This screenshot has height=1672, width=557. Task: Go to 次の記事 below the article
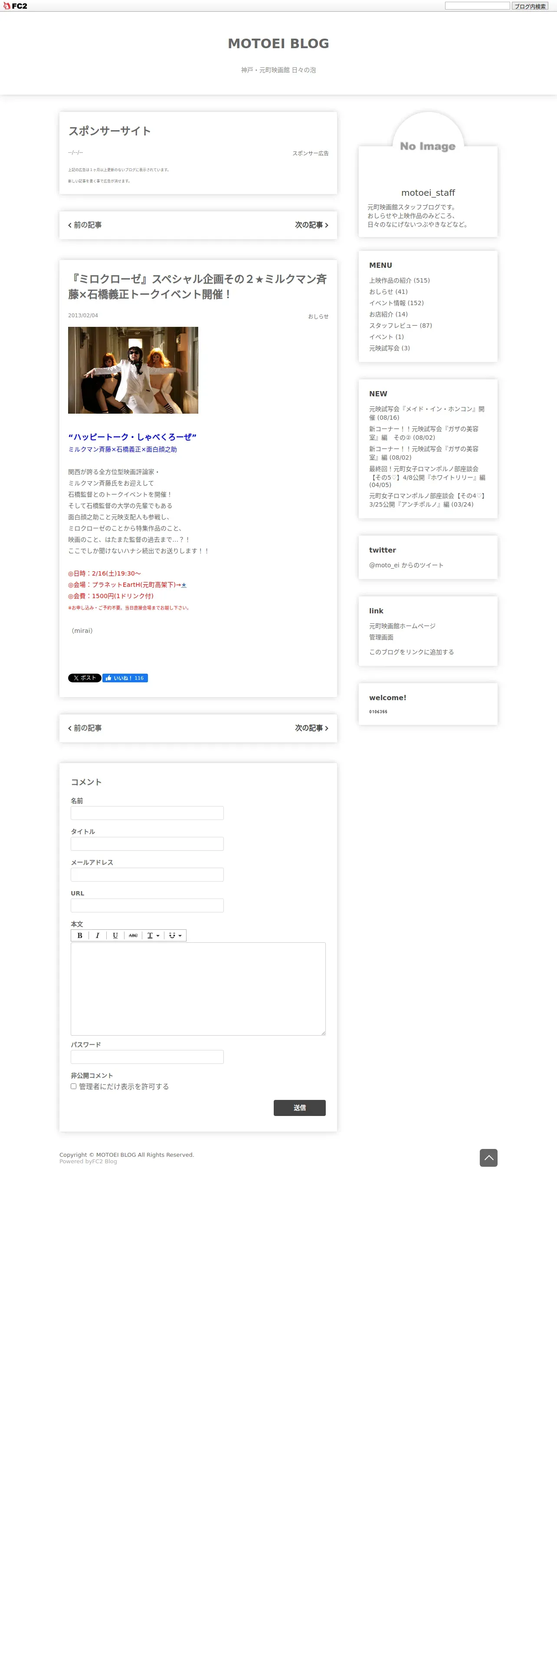(x=312, y=728)
